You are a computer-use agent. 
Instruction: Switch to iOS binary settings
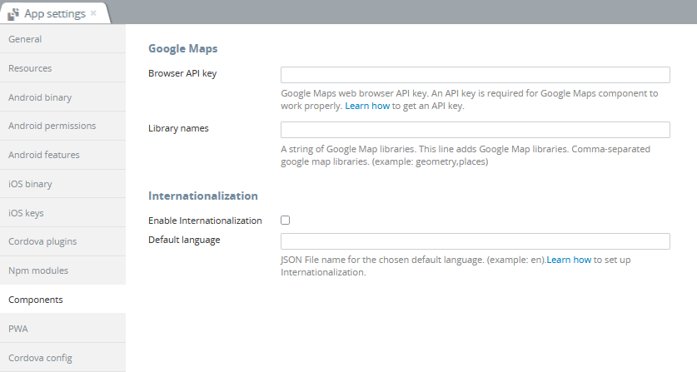[x=62, y=184]
